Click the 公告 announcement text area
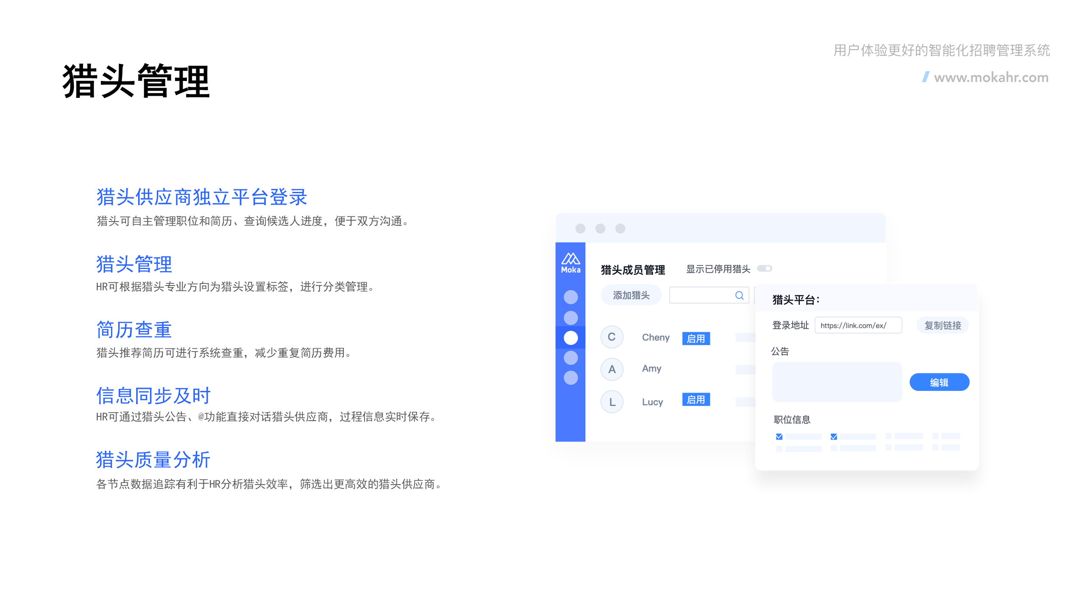Screen dimensions: 1085x610 (x=837, y=382)
